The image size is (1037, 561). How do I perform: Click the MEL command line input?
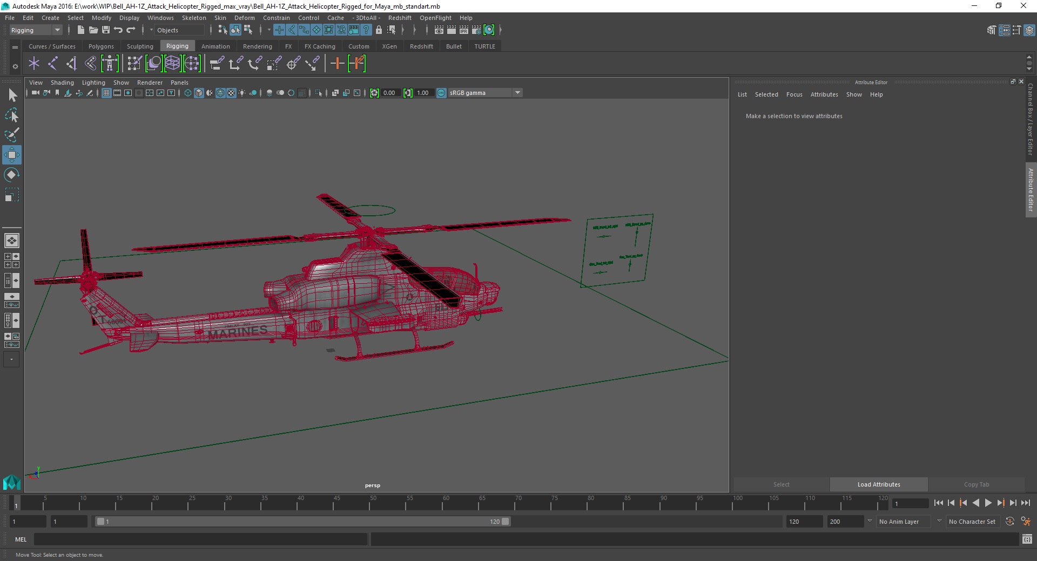pos(201,539)
